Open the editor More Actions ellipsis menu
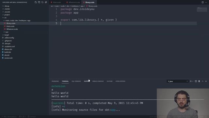Viewport: 209px width, 118px height. [206, 2]
